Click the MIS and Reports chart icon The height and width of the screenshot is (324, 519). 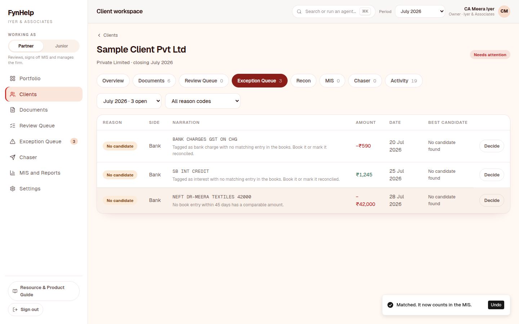coord(13,173)
